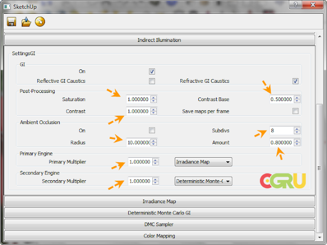Viewport: 327px width, 245px height.
Task: Click the Subdivs spinner arrows
Action: pos(297,131)
